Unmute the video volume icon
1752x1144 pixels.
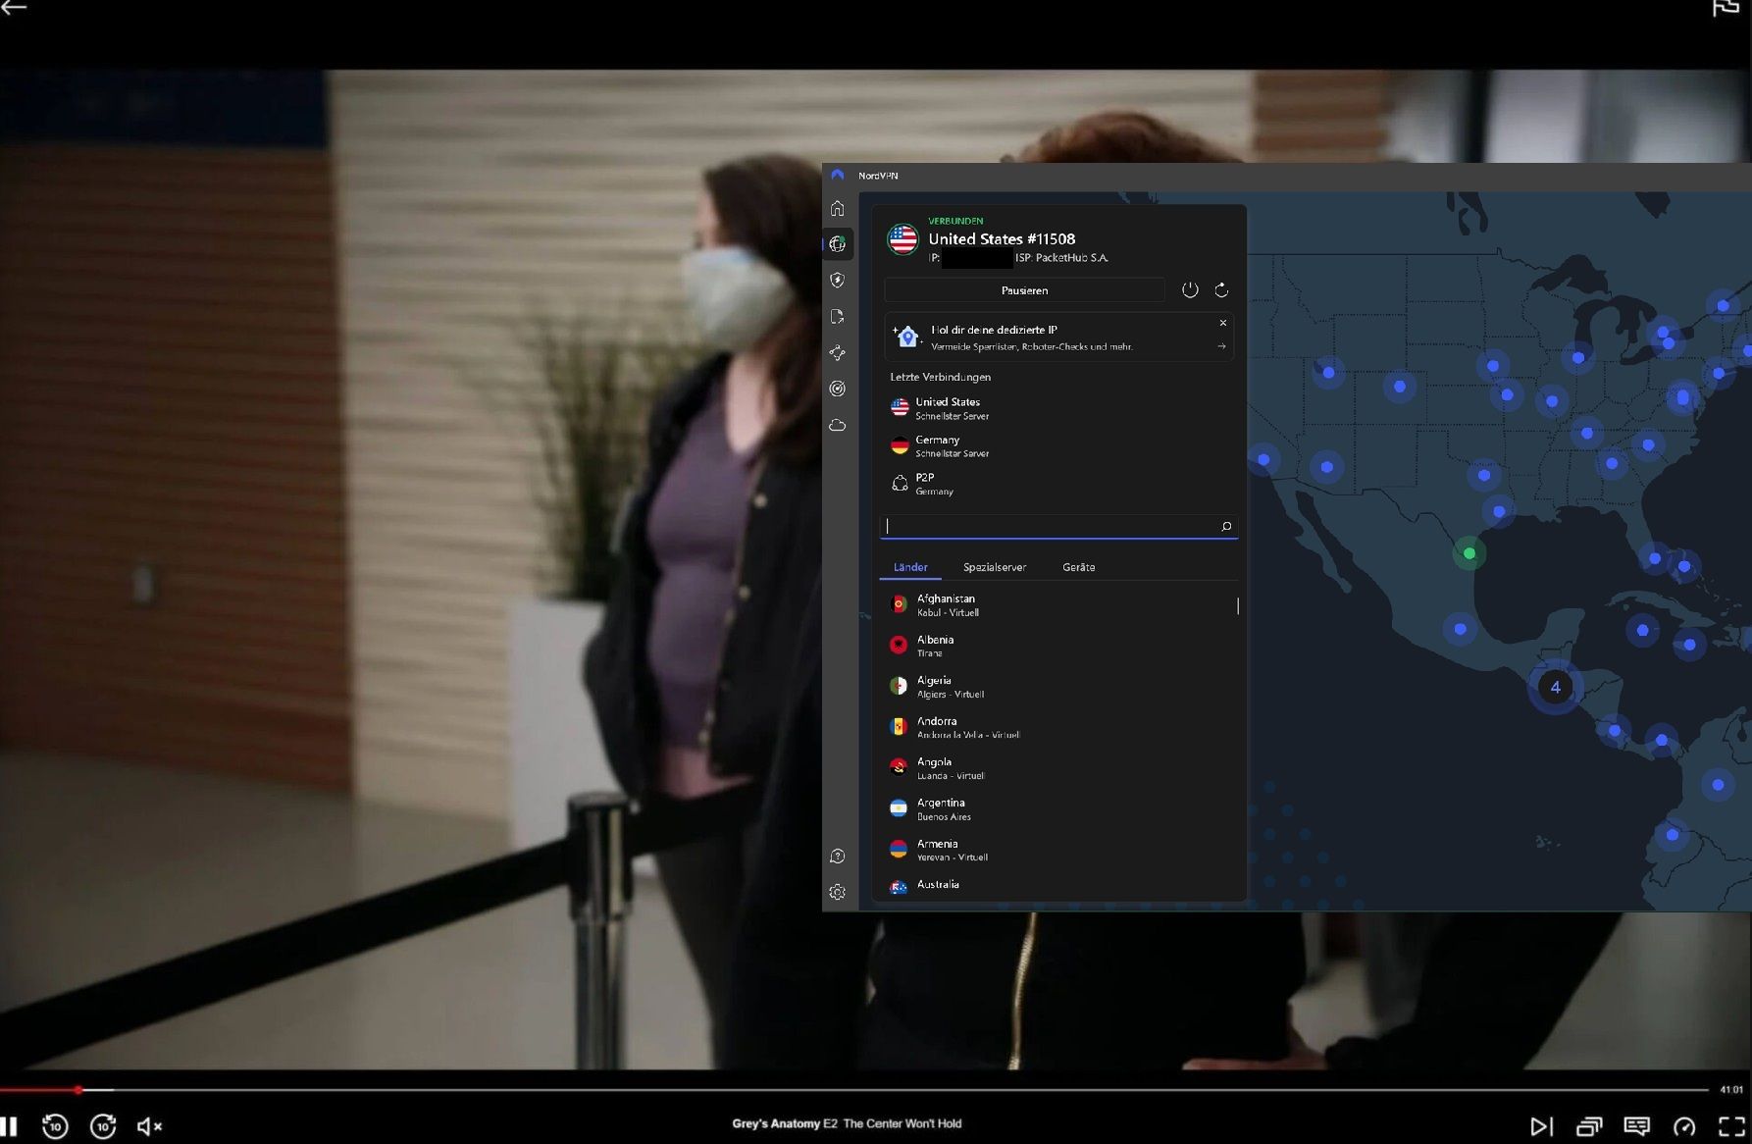[149, 1126]
